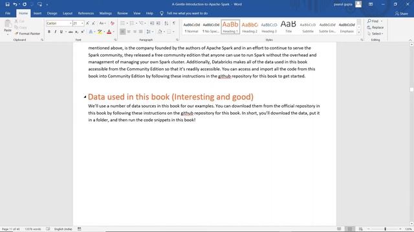Toggle italic formatting
Viewport: 414px width, 232px height.
click(x=55, y=32)
